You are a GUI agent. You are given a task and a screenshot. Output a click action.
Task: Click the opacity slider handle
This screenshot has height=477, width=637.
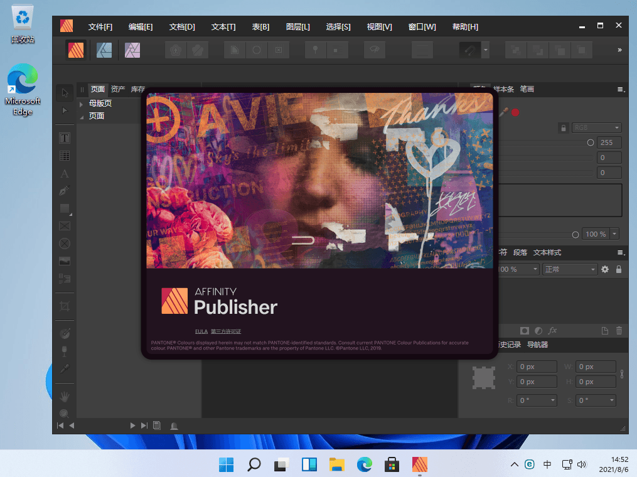575,235
